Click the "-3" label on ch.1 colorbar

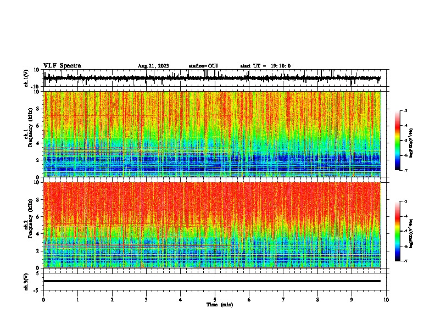coord(405,111)
